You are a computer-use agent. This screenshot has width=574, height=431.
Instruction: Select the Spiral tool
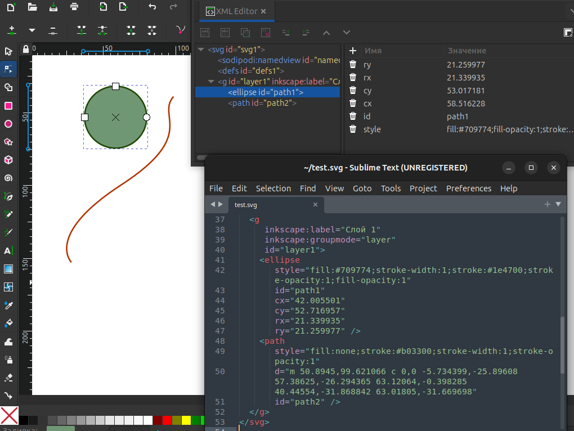8,178
